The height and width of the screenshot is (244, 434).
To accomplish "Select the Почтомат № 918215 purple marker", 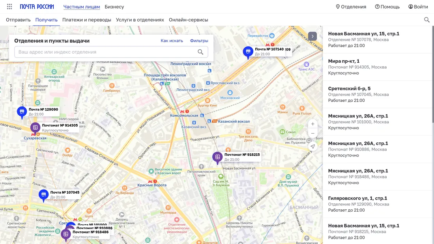I will click(x=217, y=157).
